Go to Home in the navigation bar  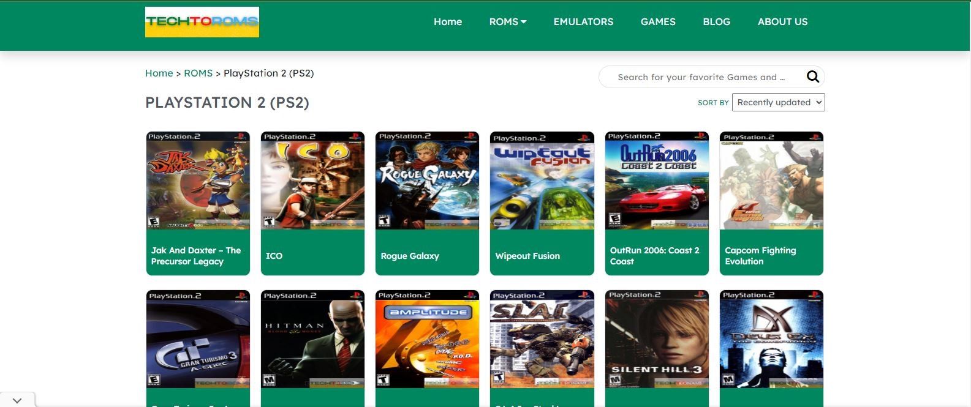pos(448,21)
